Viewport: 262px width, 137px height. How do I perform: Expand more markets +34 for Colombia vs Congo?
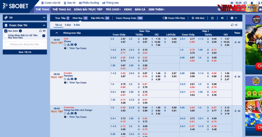[237, 111]
